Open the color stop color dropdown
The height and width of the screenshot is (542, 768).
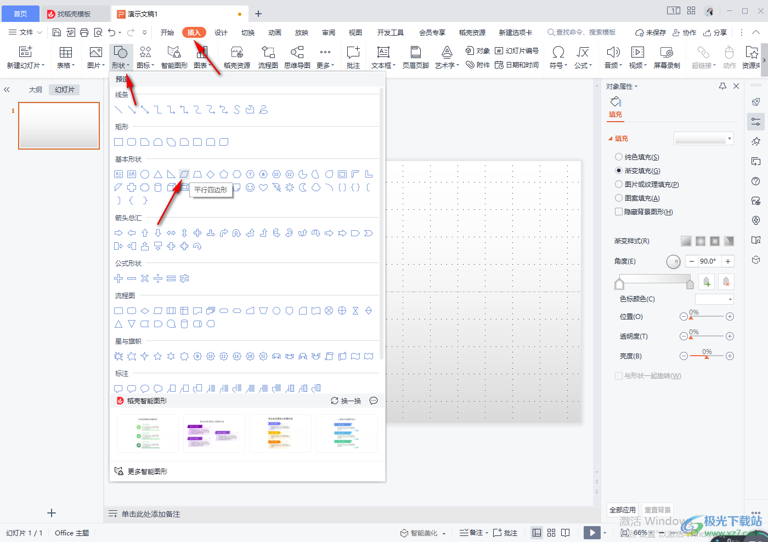click(x=714, y=299)
